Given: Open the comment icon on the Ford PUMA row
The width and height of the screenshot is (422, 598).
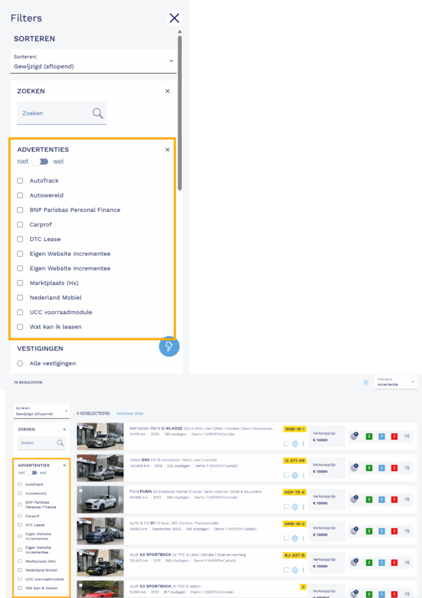Looking at the screenshot, I should tap(286, 507).
